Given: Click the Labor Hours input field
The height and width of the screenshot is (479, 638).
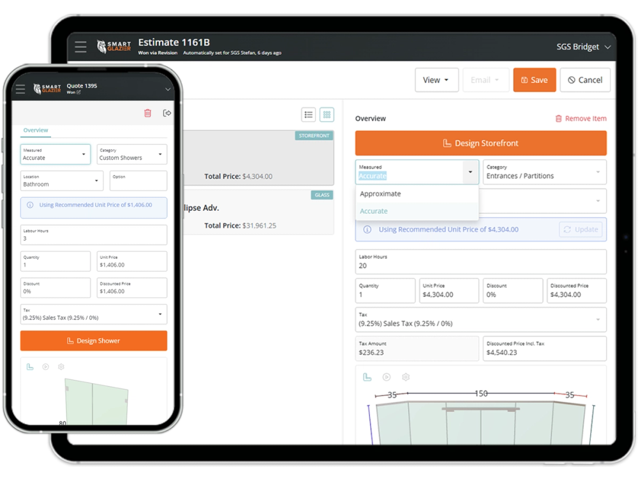Looking at the screenshot, I should coord(480,262).
